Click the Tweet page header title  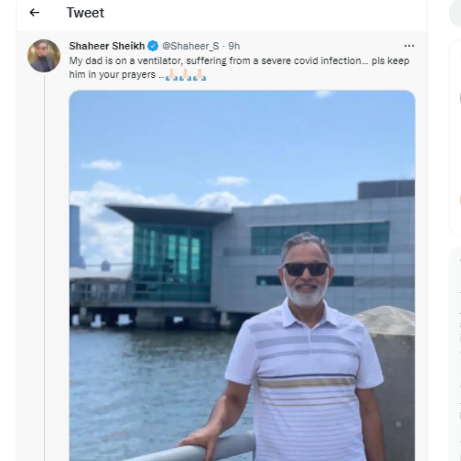(85, 13)
